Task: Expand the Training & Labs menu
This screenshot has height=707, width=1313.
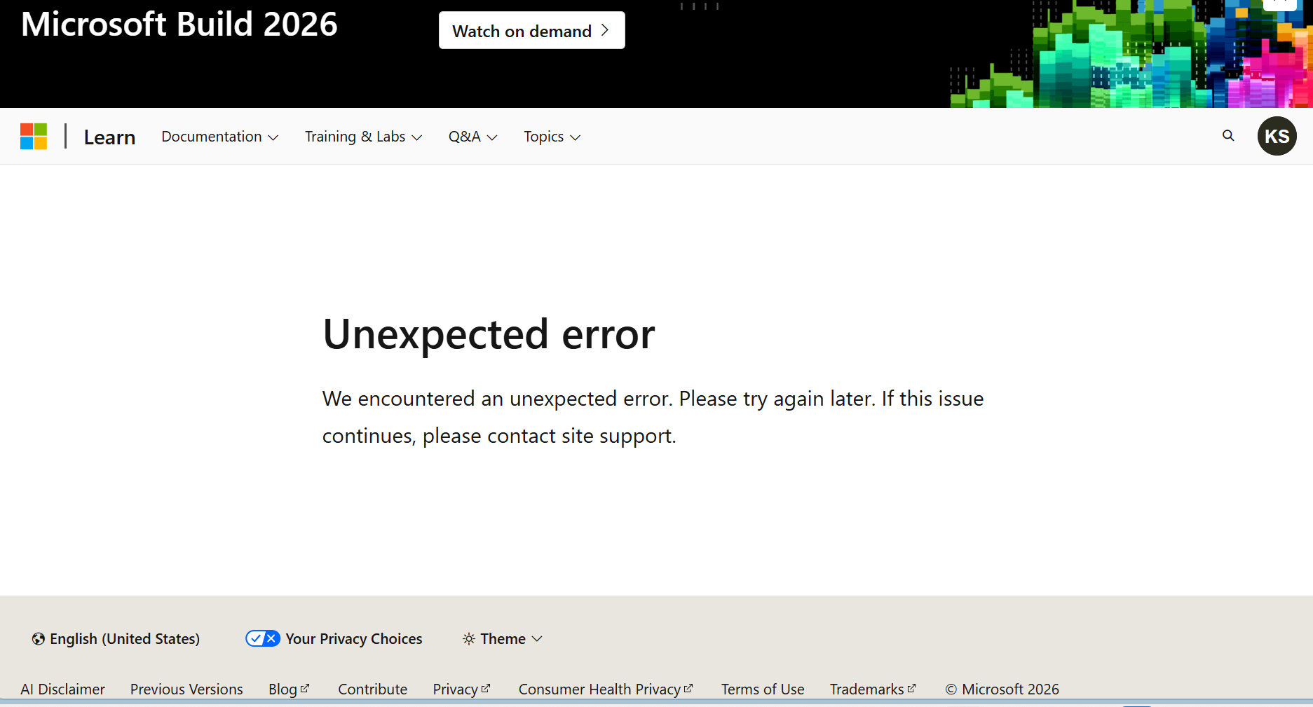Action: click(363, 137)
